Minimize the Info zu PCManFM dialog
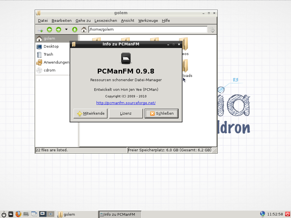The width and height of the screenshot is (291, 218). point(168,44)
